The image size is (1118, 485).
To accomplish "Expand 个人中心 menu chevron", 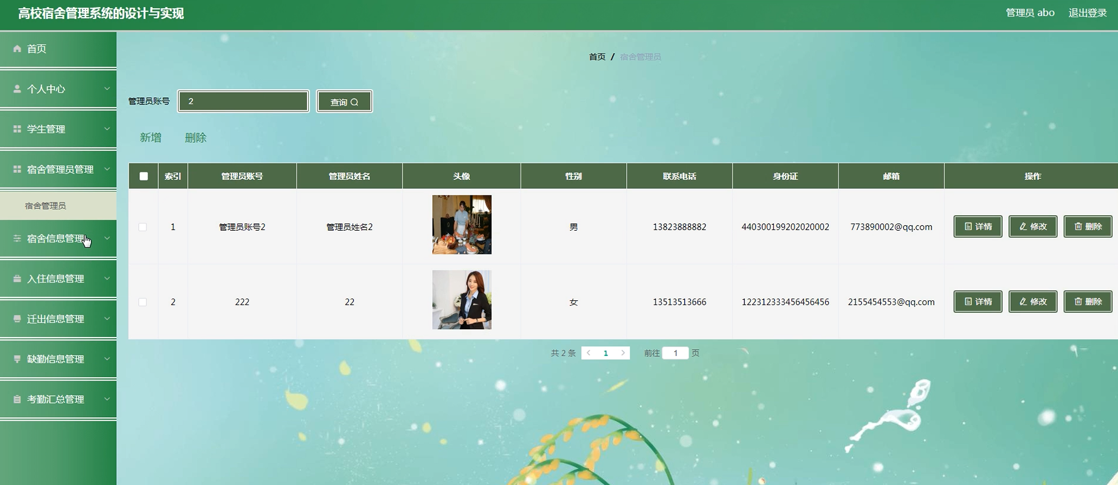I will (x=107, y=89).
